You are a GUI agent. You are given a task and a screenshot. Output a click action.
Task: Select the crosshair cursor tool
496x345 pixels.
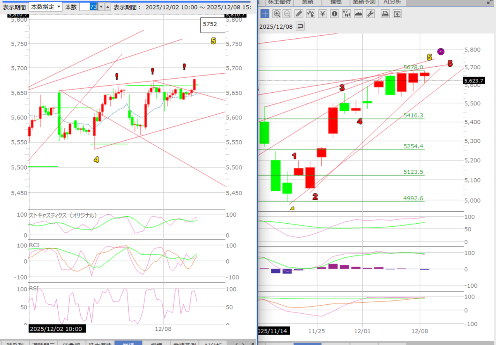click(x=265, y=14)
